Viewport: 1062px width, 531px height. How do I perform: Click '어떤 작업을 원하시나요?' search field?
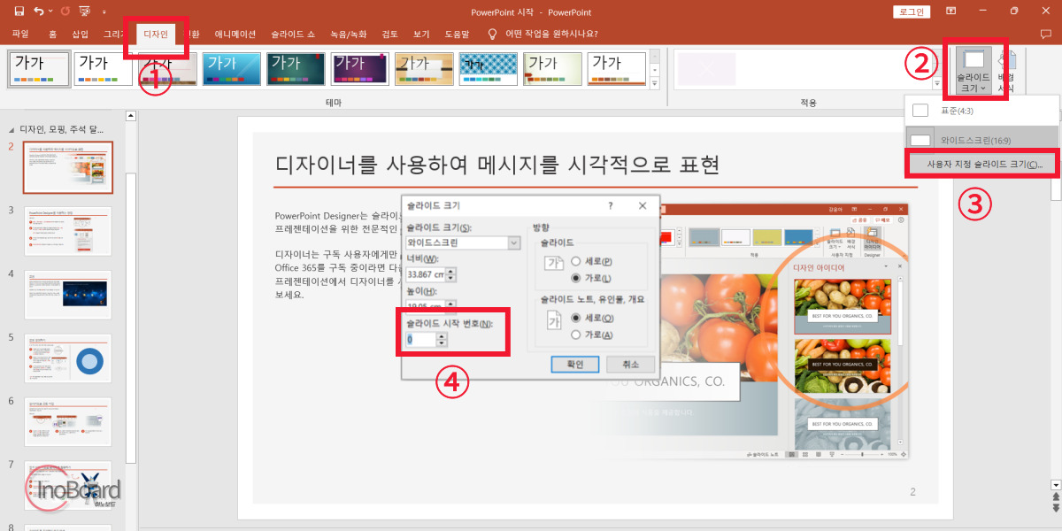[550, 34]
